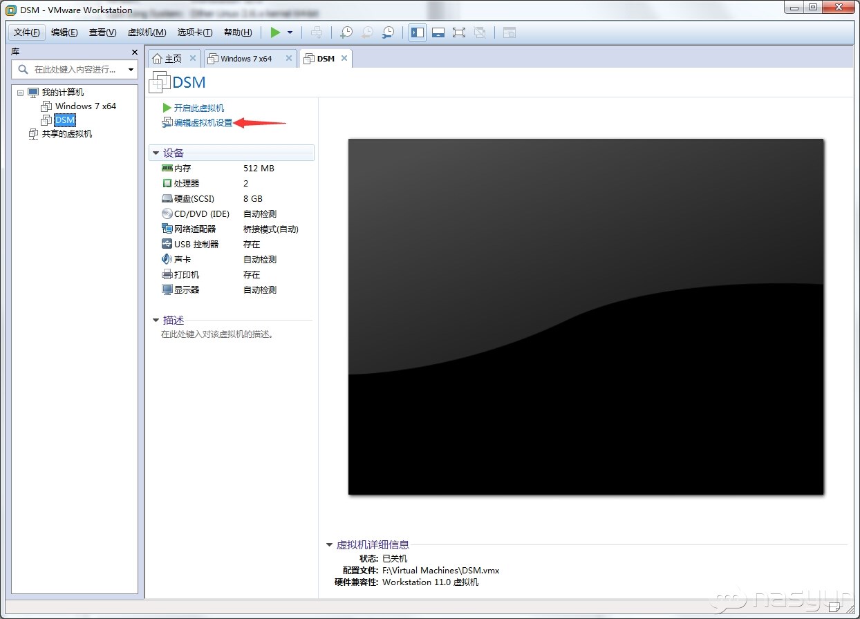Take a snapshot with the clock-plus icon
This screenshot has width=860, height=619.
tap(346, 32)
